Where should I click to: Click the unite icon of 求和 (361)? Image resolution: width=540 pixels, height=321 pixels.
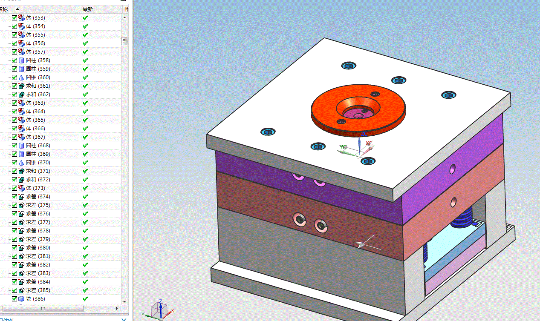[21, 86]
